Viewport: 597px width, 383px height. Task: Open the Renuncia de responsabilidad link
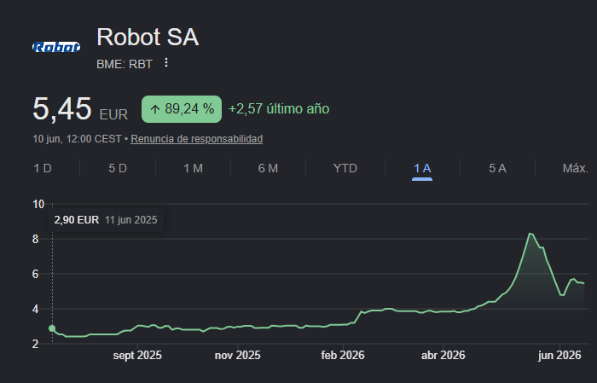tap(196, 139)
